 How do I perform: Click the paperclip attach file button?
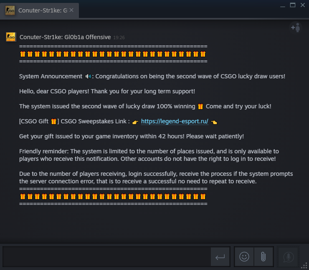[263, 257]
